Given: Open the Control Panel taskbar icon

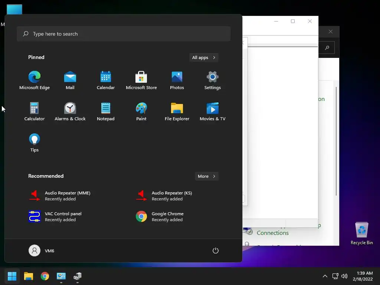Looking at the screenshot, I should coord(61,276).
